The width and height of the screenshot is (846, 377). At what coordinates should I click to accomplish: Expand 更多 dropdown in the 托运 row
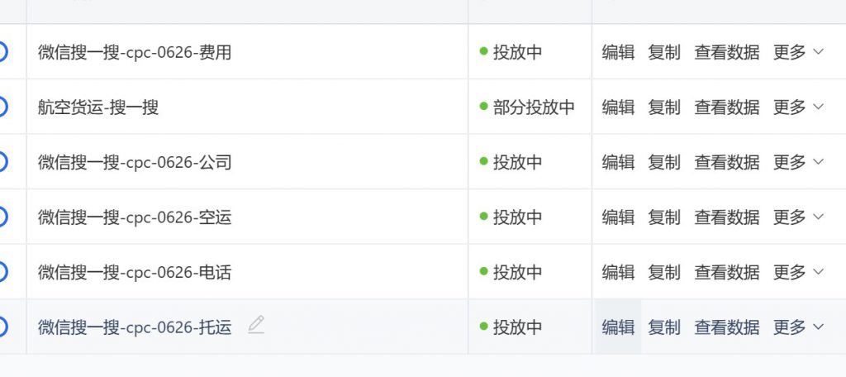[x=799, y=327]
